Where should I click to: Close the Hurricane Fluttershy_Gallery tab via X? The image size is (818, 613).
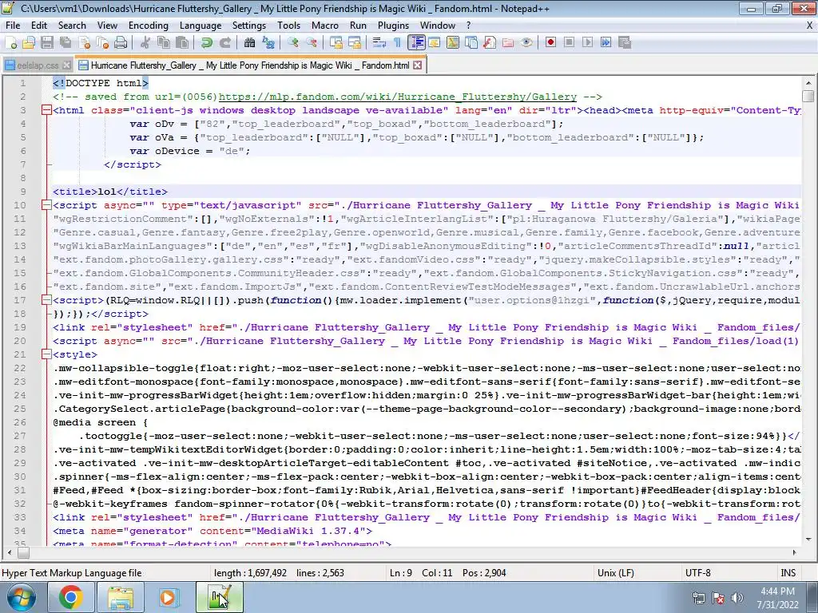pos(417,65)
